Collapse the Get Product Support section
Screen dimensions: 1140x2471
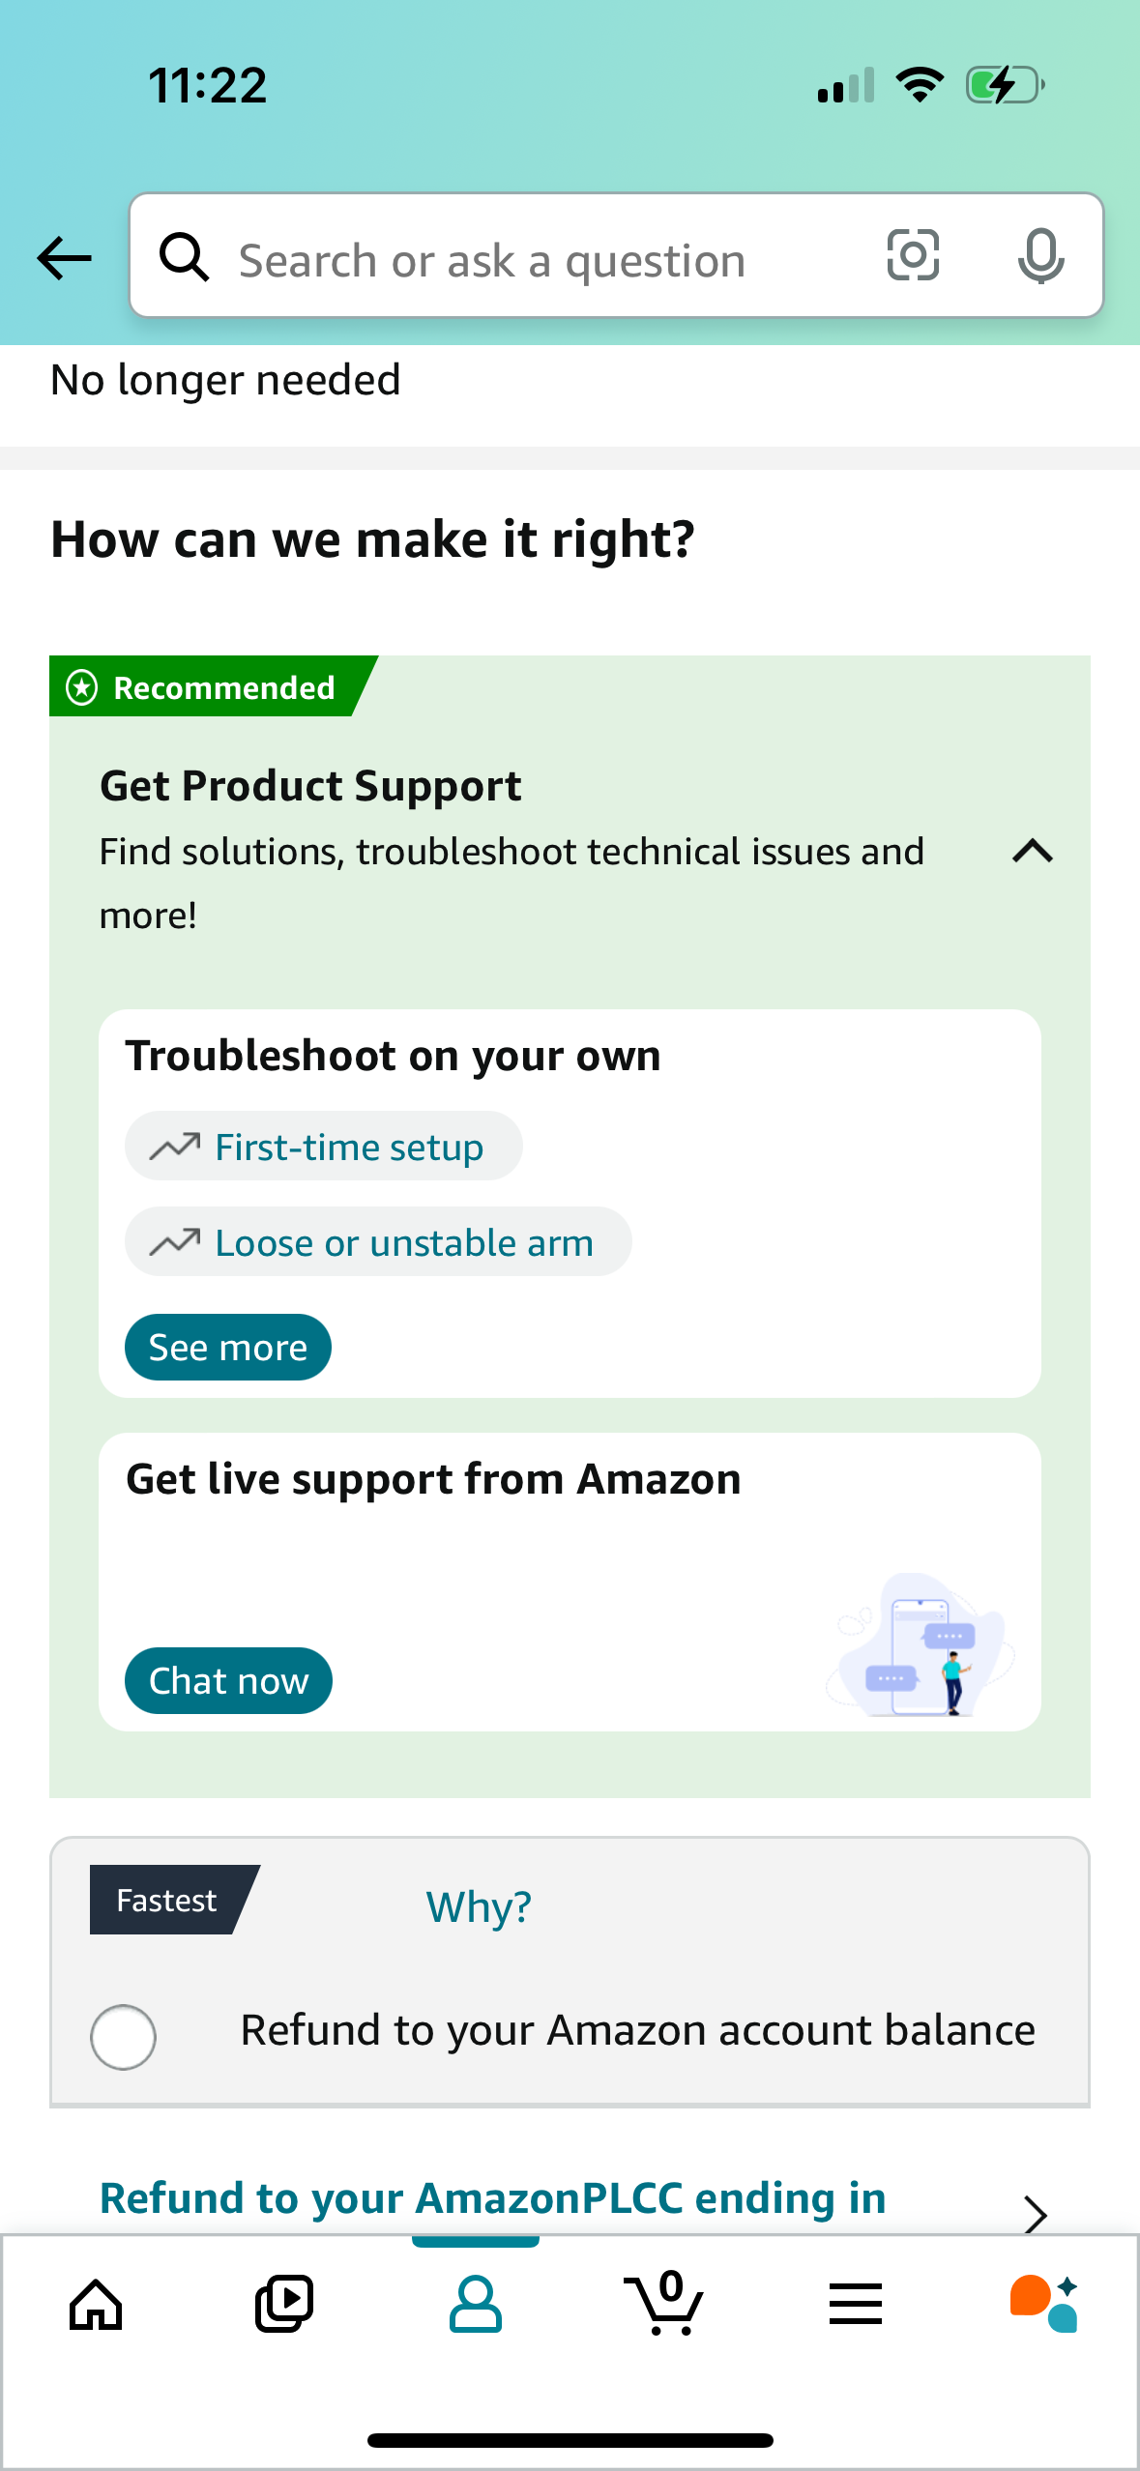click(x=1032, y=852)
